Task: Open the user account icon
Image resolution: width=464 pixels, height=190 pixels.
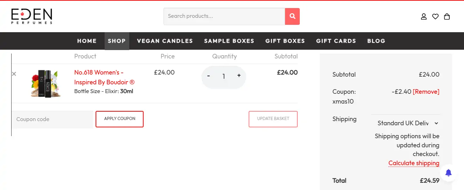Action: pyautogui.click(x=424, y=16)
